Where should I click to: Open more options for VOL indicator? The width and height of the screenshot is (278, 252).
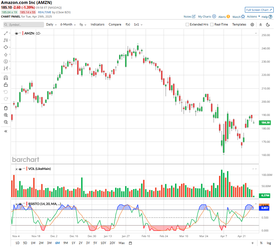(x=24, y=169)
